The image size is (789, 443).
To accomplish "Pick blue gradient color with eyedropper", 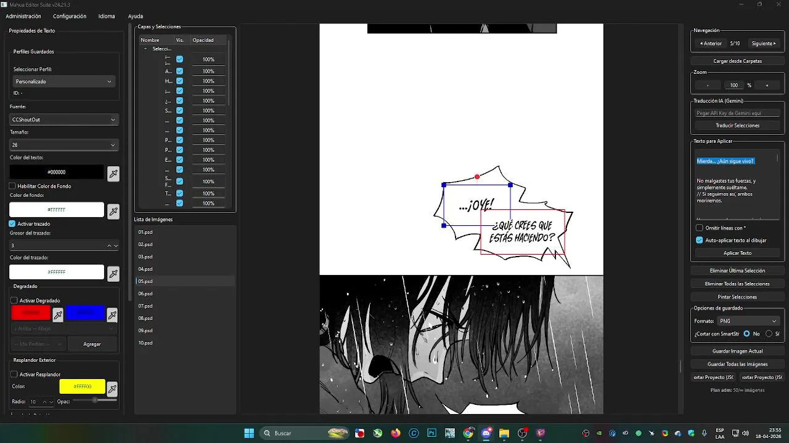I will (x=112, y=315).
